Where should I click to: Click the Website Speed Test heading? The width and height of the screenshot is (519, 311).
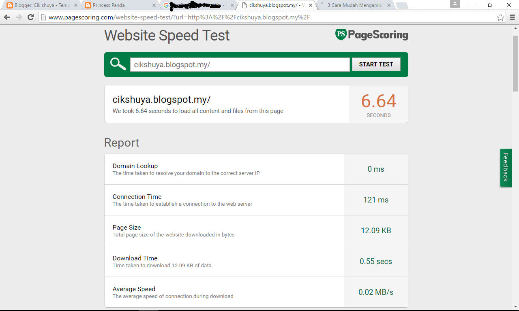(x=167, y=35)
